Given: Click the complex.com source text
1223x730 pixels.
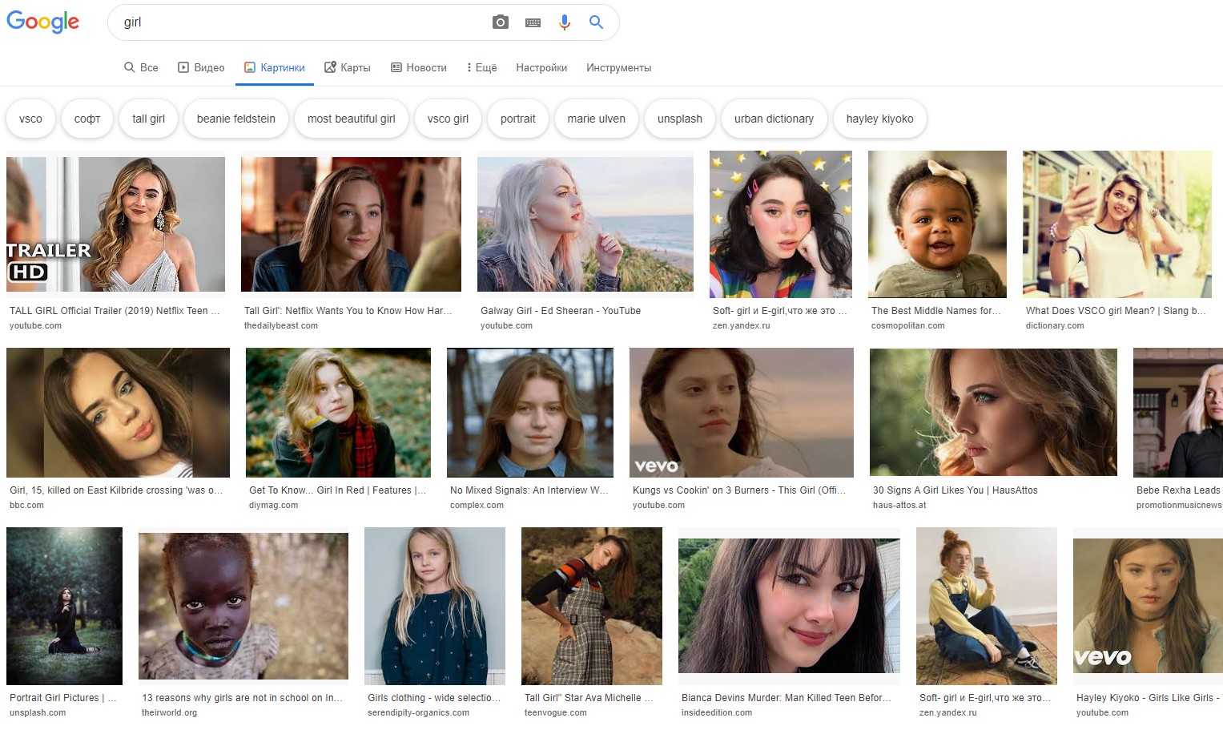Looking at the screenshot, I should (x=477, y=506).
